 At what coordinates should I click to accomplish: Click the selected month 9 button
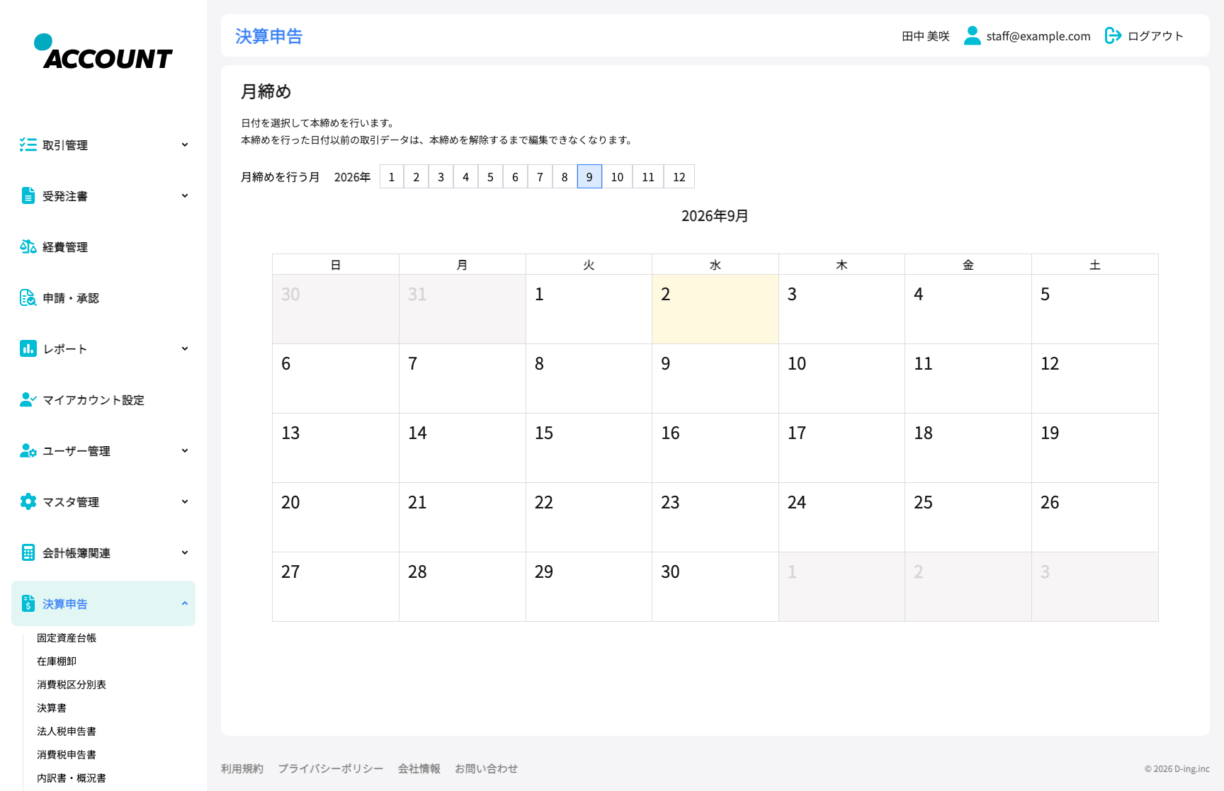tap(589, 177)
